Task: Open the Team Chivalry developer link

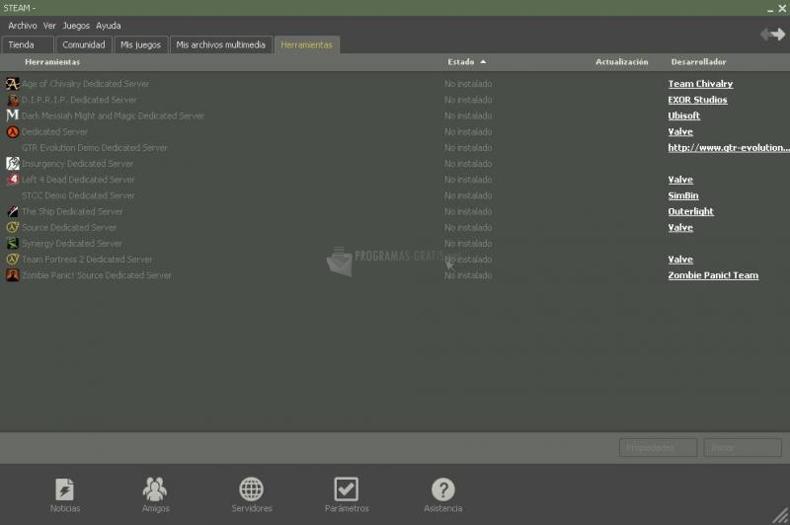Action: click(x=700, y=84)
